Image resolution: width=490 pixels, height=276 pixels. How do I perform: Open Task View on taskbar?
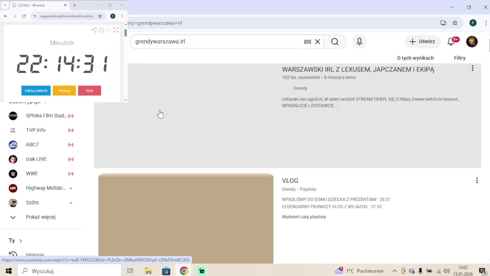[x=130, y=271]
